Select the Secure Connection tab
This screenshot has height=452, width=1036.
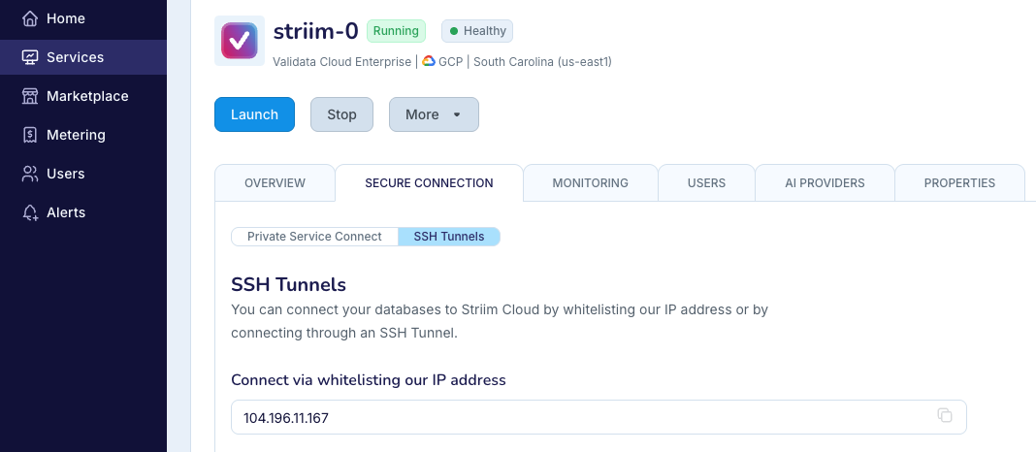coord(429,183)
